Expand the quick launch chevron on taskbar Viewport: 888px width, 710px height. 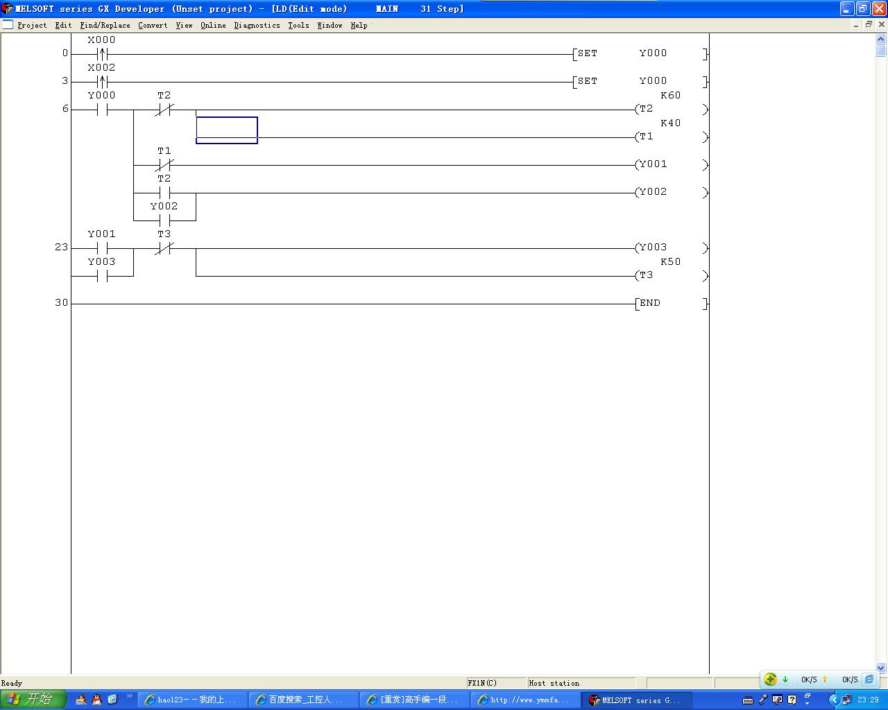[x=129, y=696]
